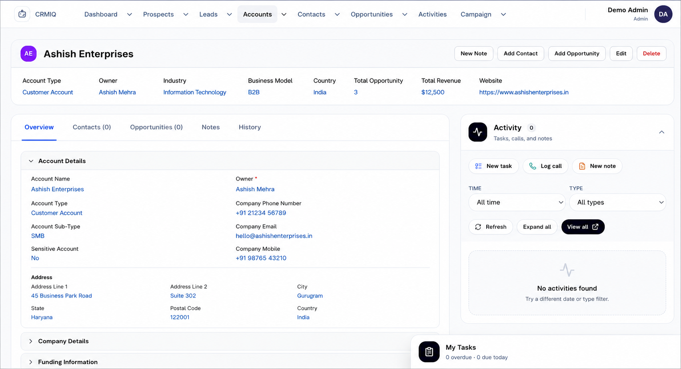The height and width of the screenshot is (369, 681).
Task: Switch to the Opportunities (0) tab
Action: [x=156, y=127]
